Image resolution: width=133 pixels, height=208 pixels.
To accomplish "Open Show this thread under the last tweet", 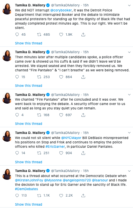I will pyautogui.click(x=28, y=204).
